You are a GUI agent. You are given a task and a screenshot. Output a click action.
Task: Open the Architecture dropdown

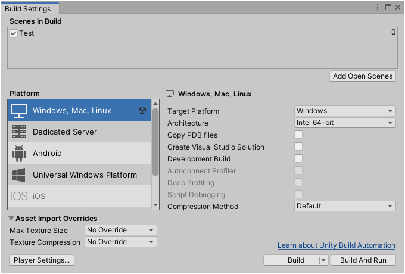[x=345, y=123]
